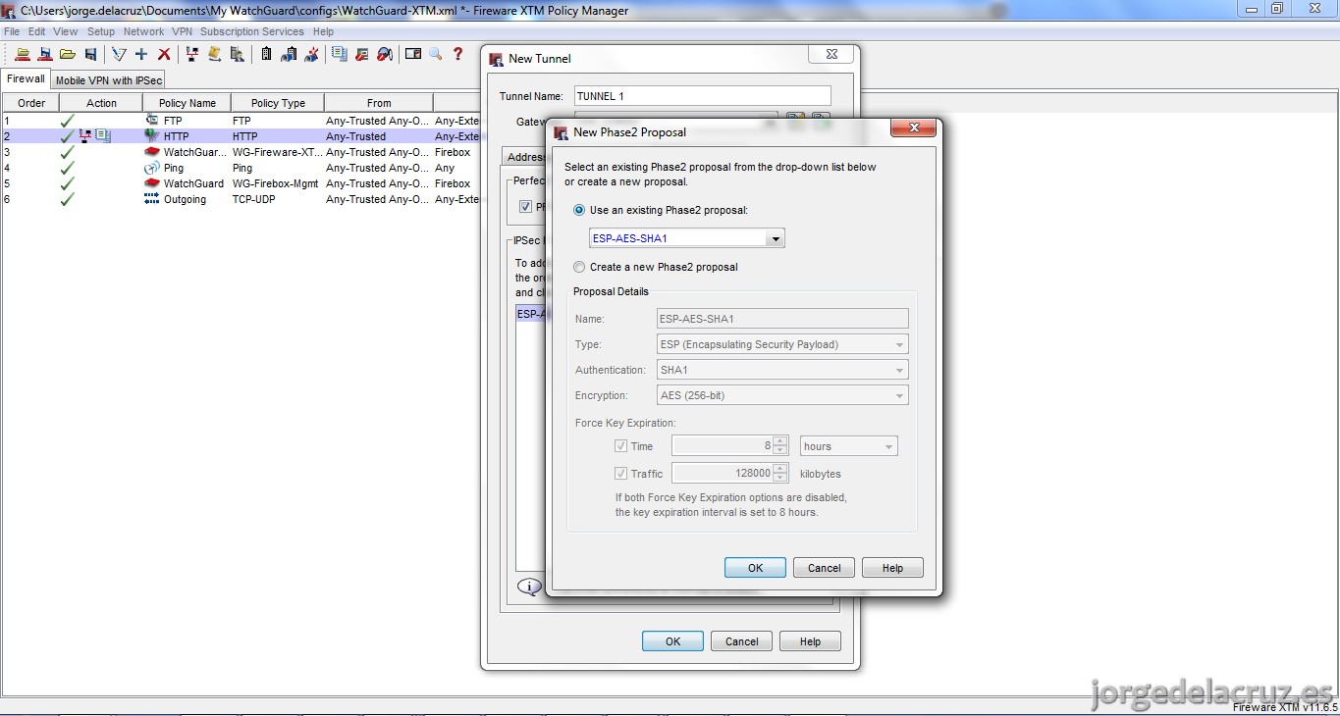Select Use an existing Phase2 proposal radio
The width and height of the screenshot is (1340, 716).
579,210
